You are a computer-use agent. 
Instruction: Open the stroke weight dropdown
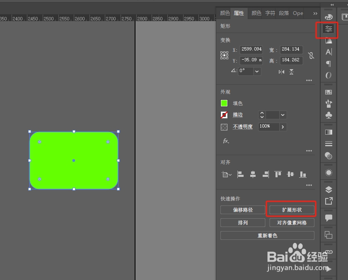[x=283, y=115]
